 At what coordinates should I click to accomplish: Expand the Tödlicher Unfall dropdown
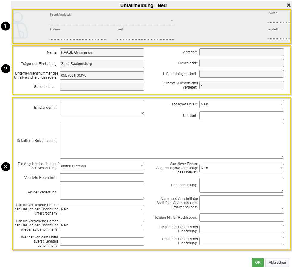241,104
